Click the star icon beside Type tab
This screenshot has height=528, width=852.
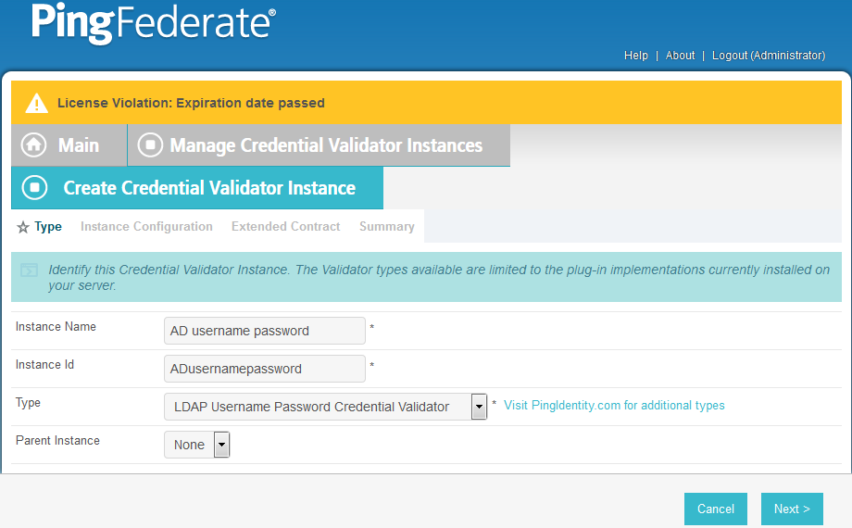click(23, 227)
